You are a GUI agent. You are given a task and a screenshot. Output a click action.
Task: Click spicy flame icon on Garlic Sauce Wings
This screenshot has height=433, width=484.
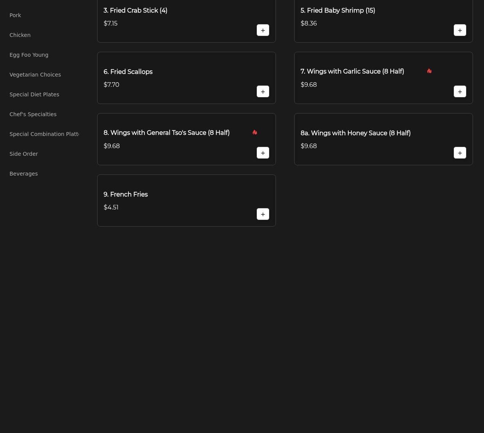(429, 71)
